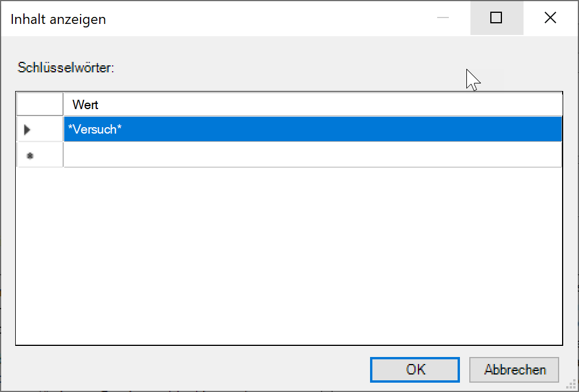Click the blank top-left grid corner cell
Viewport: 579px width, 392px height.
(x=40, y=105)
